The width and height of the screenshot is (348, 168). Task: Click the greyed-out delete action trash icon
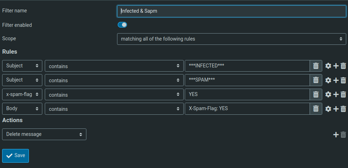coord(343,134)
